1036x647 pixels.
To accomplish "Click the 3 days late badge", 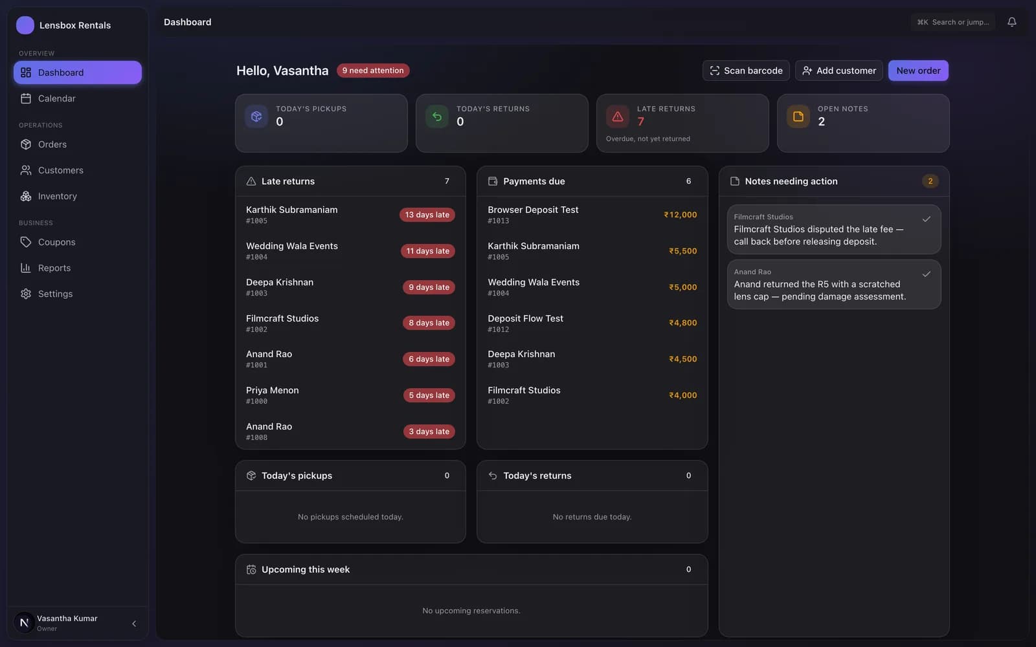I will coord(429,432).
